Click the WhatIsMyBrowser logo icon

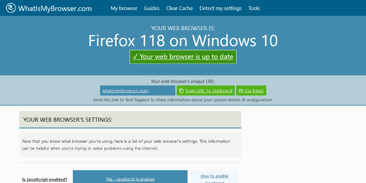11,8
